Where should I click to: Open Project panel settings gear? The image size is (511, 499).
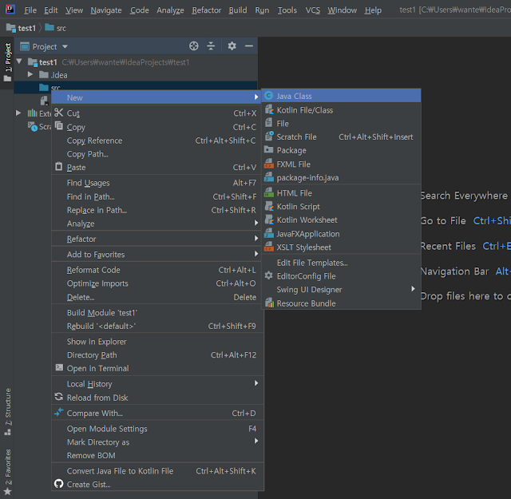(232, 46)
